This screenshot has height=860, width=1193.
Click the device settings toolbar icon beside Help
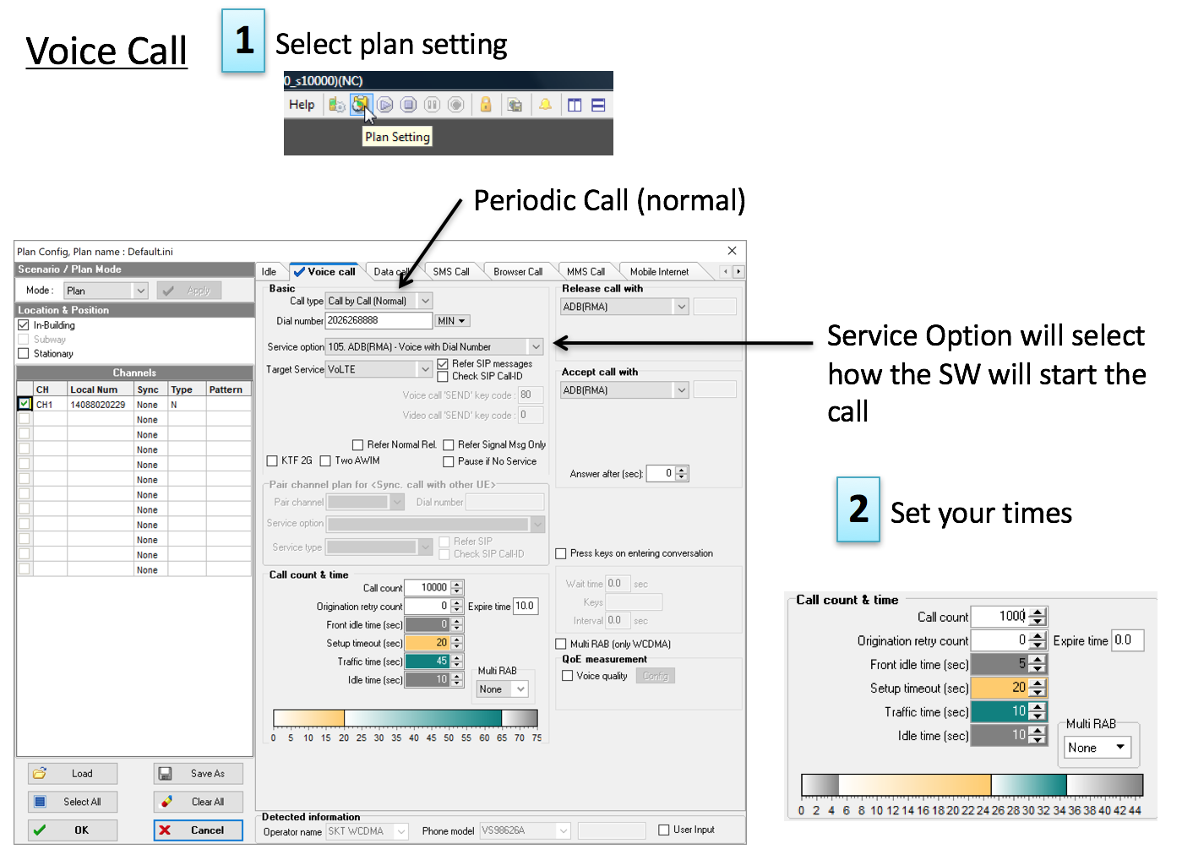click(337, 105)
